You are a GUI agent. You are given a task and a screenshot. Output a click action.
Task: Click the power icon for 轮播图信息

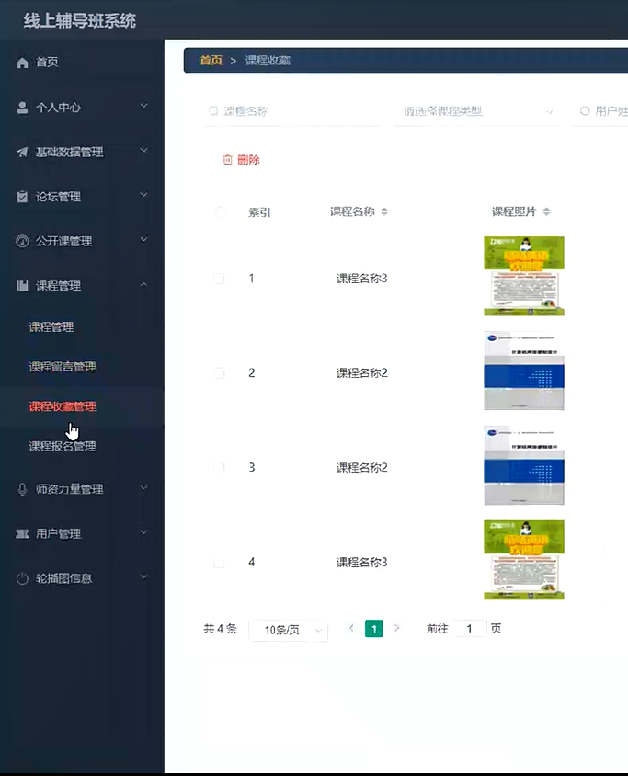tap(22, 578)
